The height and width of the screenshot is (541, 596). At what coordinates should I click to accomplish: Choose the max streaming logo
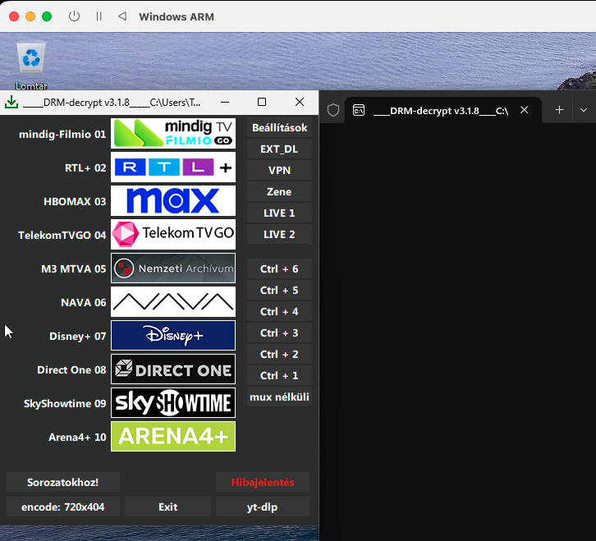(173, 201)
